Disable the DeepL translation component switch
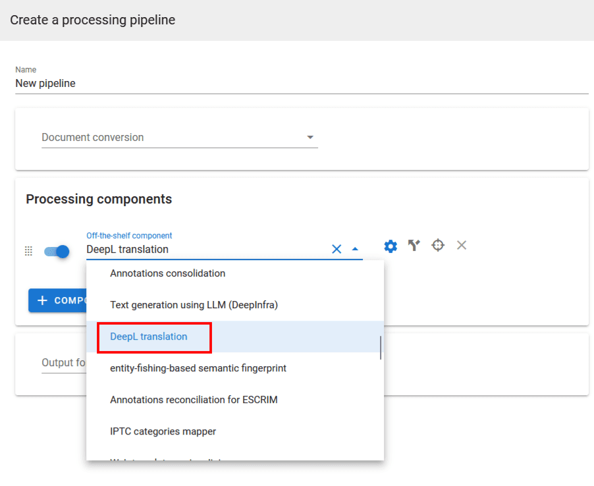594x486 pixels. (57, 251)
